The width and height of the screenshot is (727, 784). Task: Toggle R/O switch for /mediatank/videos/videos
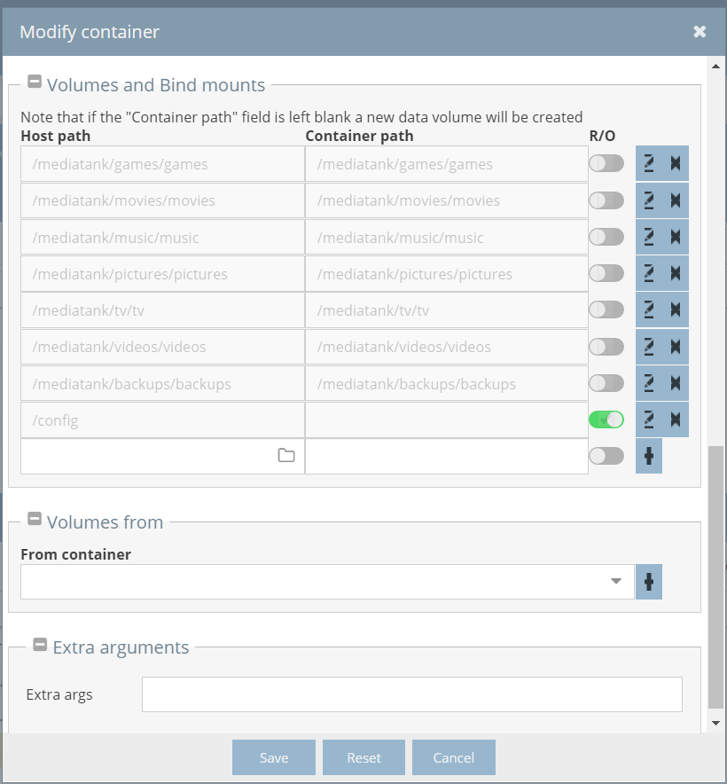(606, 347)
